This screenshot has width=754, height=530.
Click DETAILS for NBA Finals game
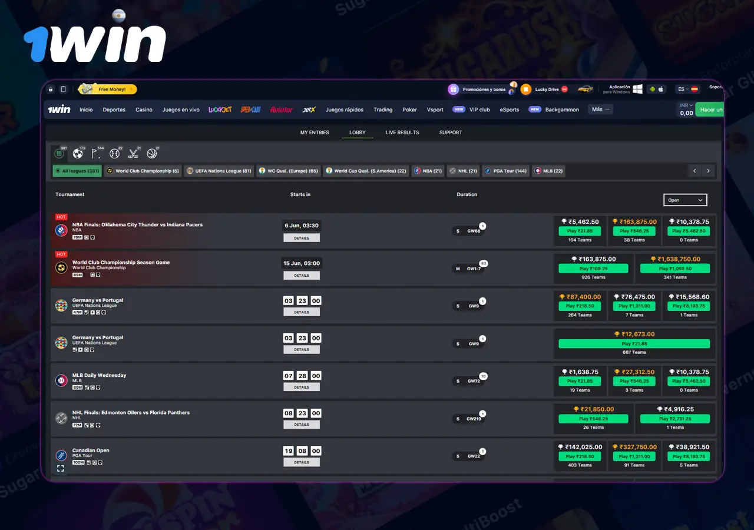coord(301,237)
